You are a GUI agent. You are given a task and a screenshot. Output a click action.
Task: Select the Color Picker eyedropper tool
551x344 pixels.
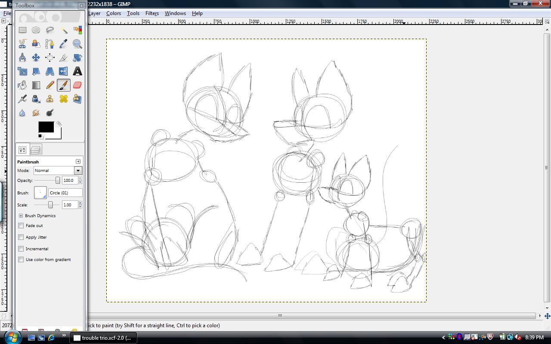[x=64, y=44]
